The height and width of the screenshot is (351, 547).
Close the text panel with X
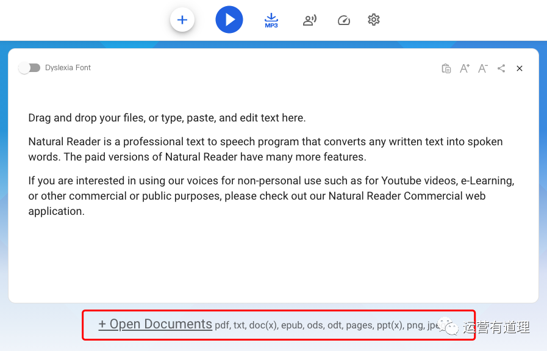coord(520,68)
